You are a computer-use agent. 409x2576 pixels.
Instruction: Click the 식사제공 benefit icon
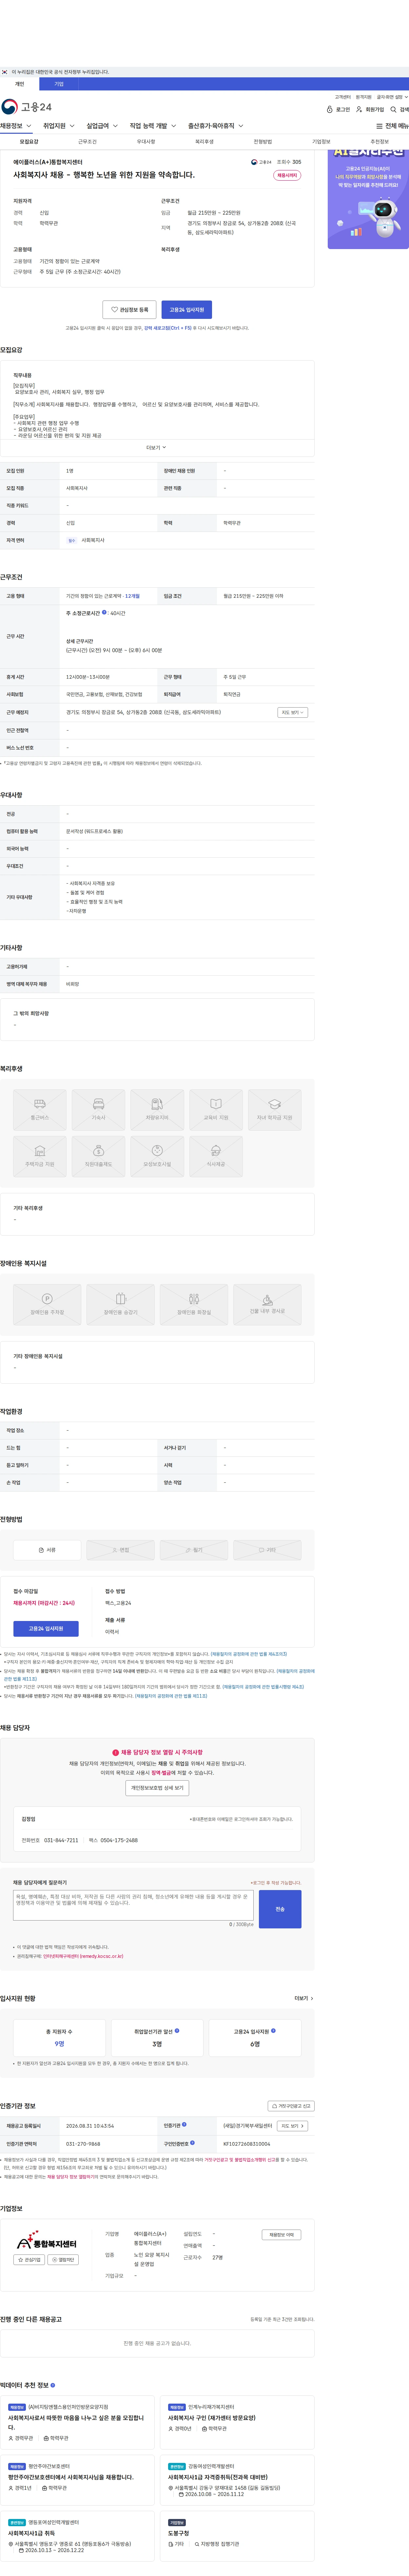tap(216, 1157)
